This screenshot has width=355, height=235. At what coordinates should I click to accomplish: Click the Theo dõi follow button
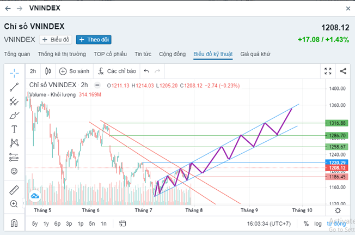pos(93,39)
